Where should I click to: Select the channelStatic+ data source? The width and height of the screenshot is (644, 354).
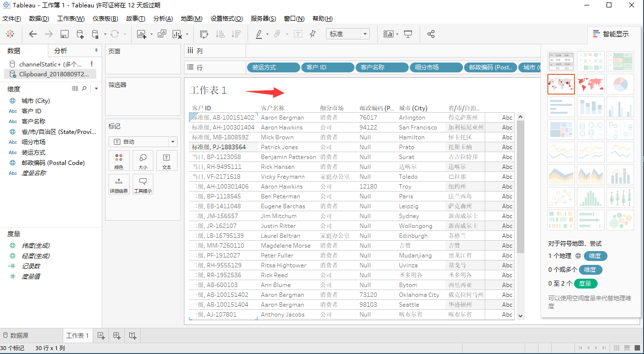point(50,64)
